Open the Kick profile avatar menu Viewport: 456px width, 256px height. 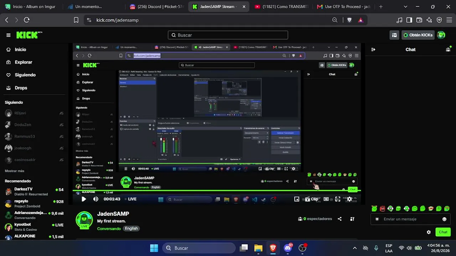tap(441, 35)
